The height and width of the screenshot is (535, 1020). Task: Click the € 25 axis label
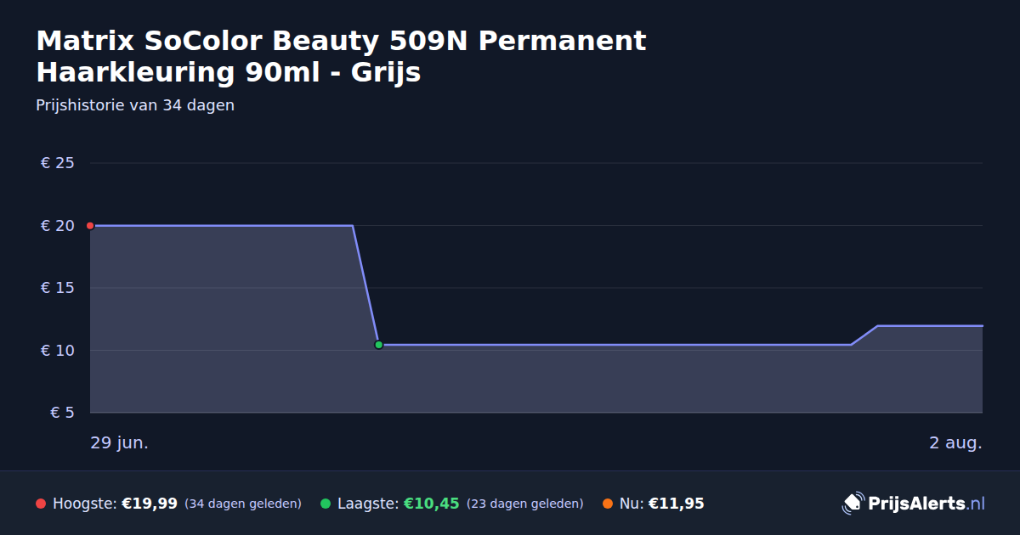(x=58, y=163)
